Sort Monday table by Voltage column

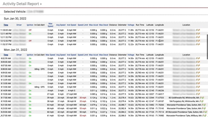click(131, 55)
